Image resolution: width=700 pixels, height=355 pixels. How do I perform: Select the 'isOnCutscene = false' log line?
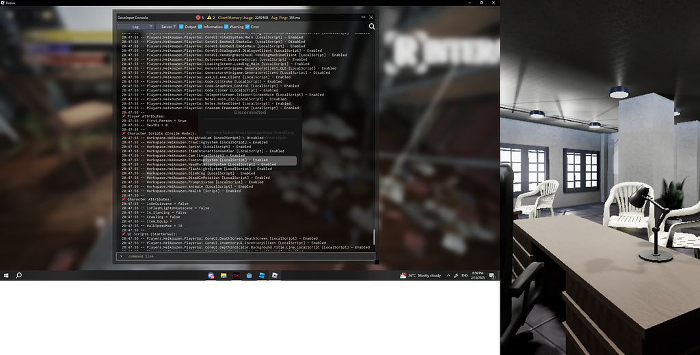coord(155,204)
